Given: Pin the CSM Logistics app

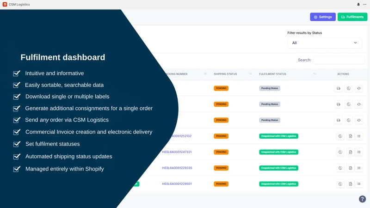Looking at the screenshot, I should [x=358, y=5].
